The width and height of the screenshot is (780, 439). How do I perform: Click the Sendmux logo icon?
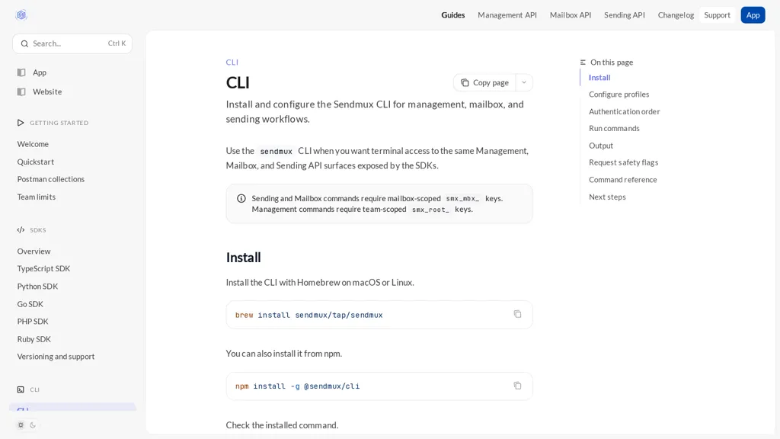coord(21,15)
